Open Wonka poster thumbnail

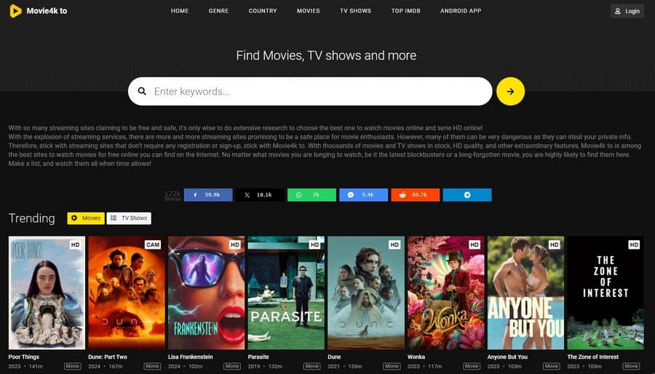point(446,293)
